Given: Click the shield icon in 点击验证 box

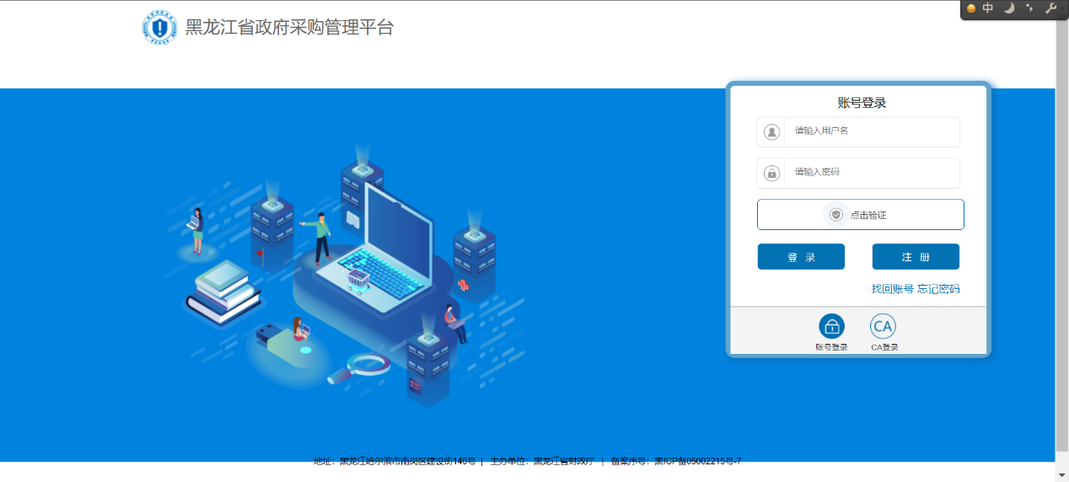Looking at the screenshot, I should pos(836,215).
